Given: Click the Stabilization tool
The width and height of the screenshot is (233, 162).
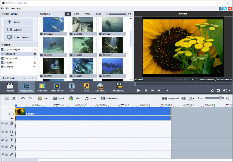Looking at the screenshot, I should click(x=109, y=99).
